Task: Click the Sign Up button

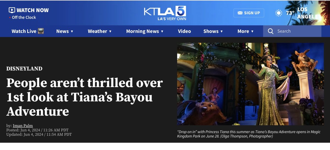Action: pyautogui.click(x=249, y=13)
